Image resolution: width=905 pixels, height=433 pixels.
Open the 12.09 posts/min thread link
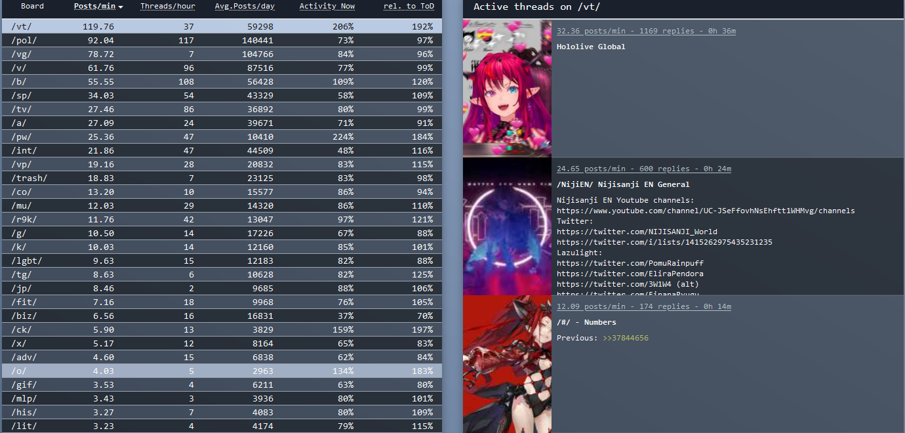[644, 307]
